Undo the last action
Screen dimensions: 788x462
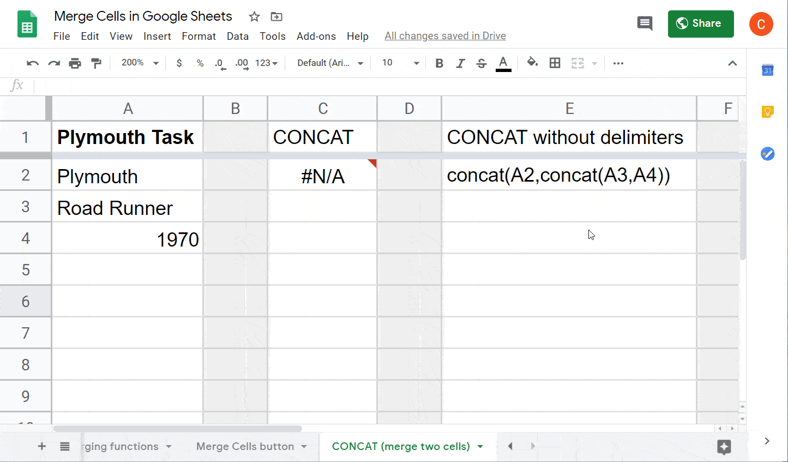tap(32, 63)
